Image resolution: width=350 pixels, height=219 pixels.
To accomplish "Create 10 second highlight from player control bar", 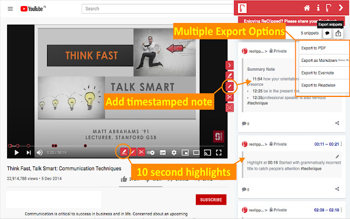I will (124, 152).
